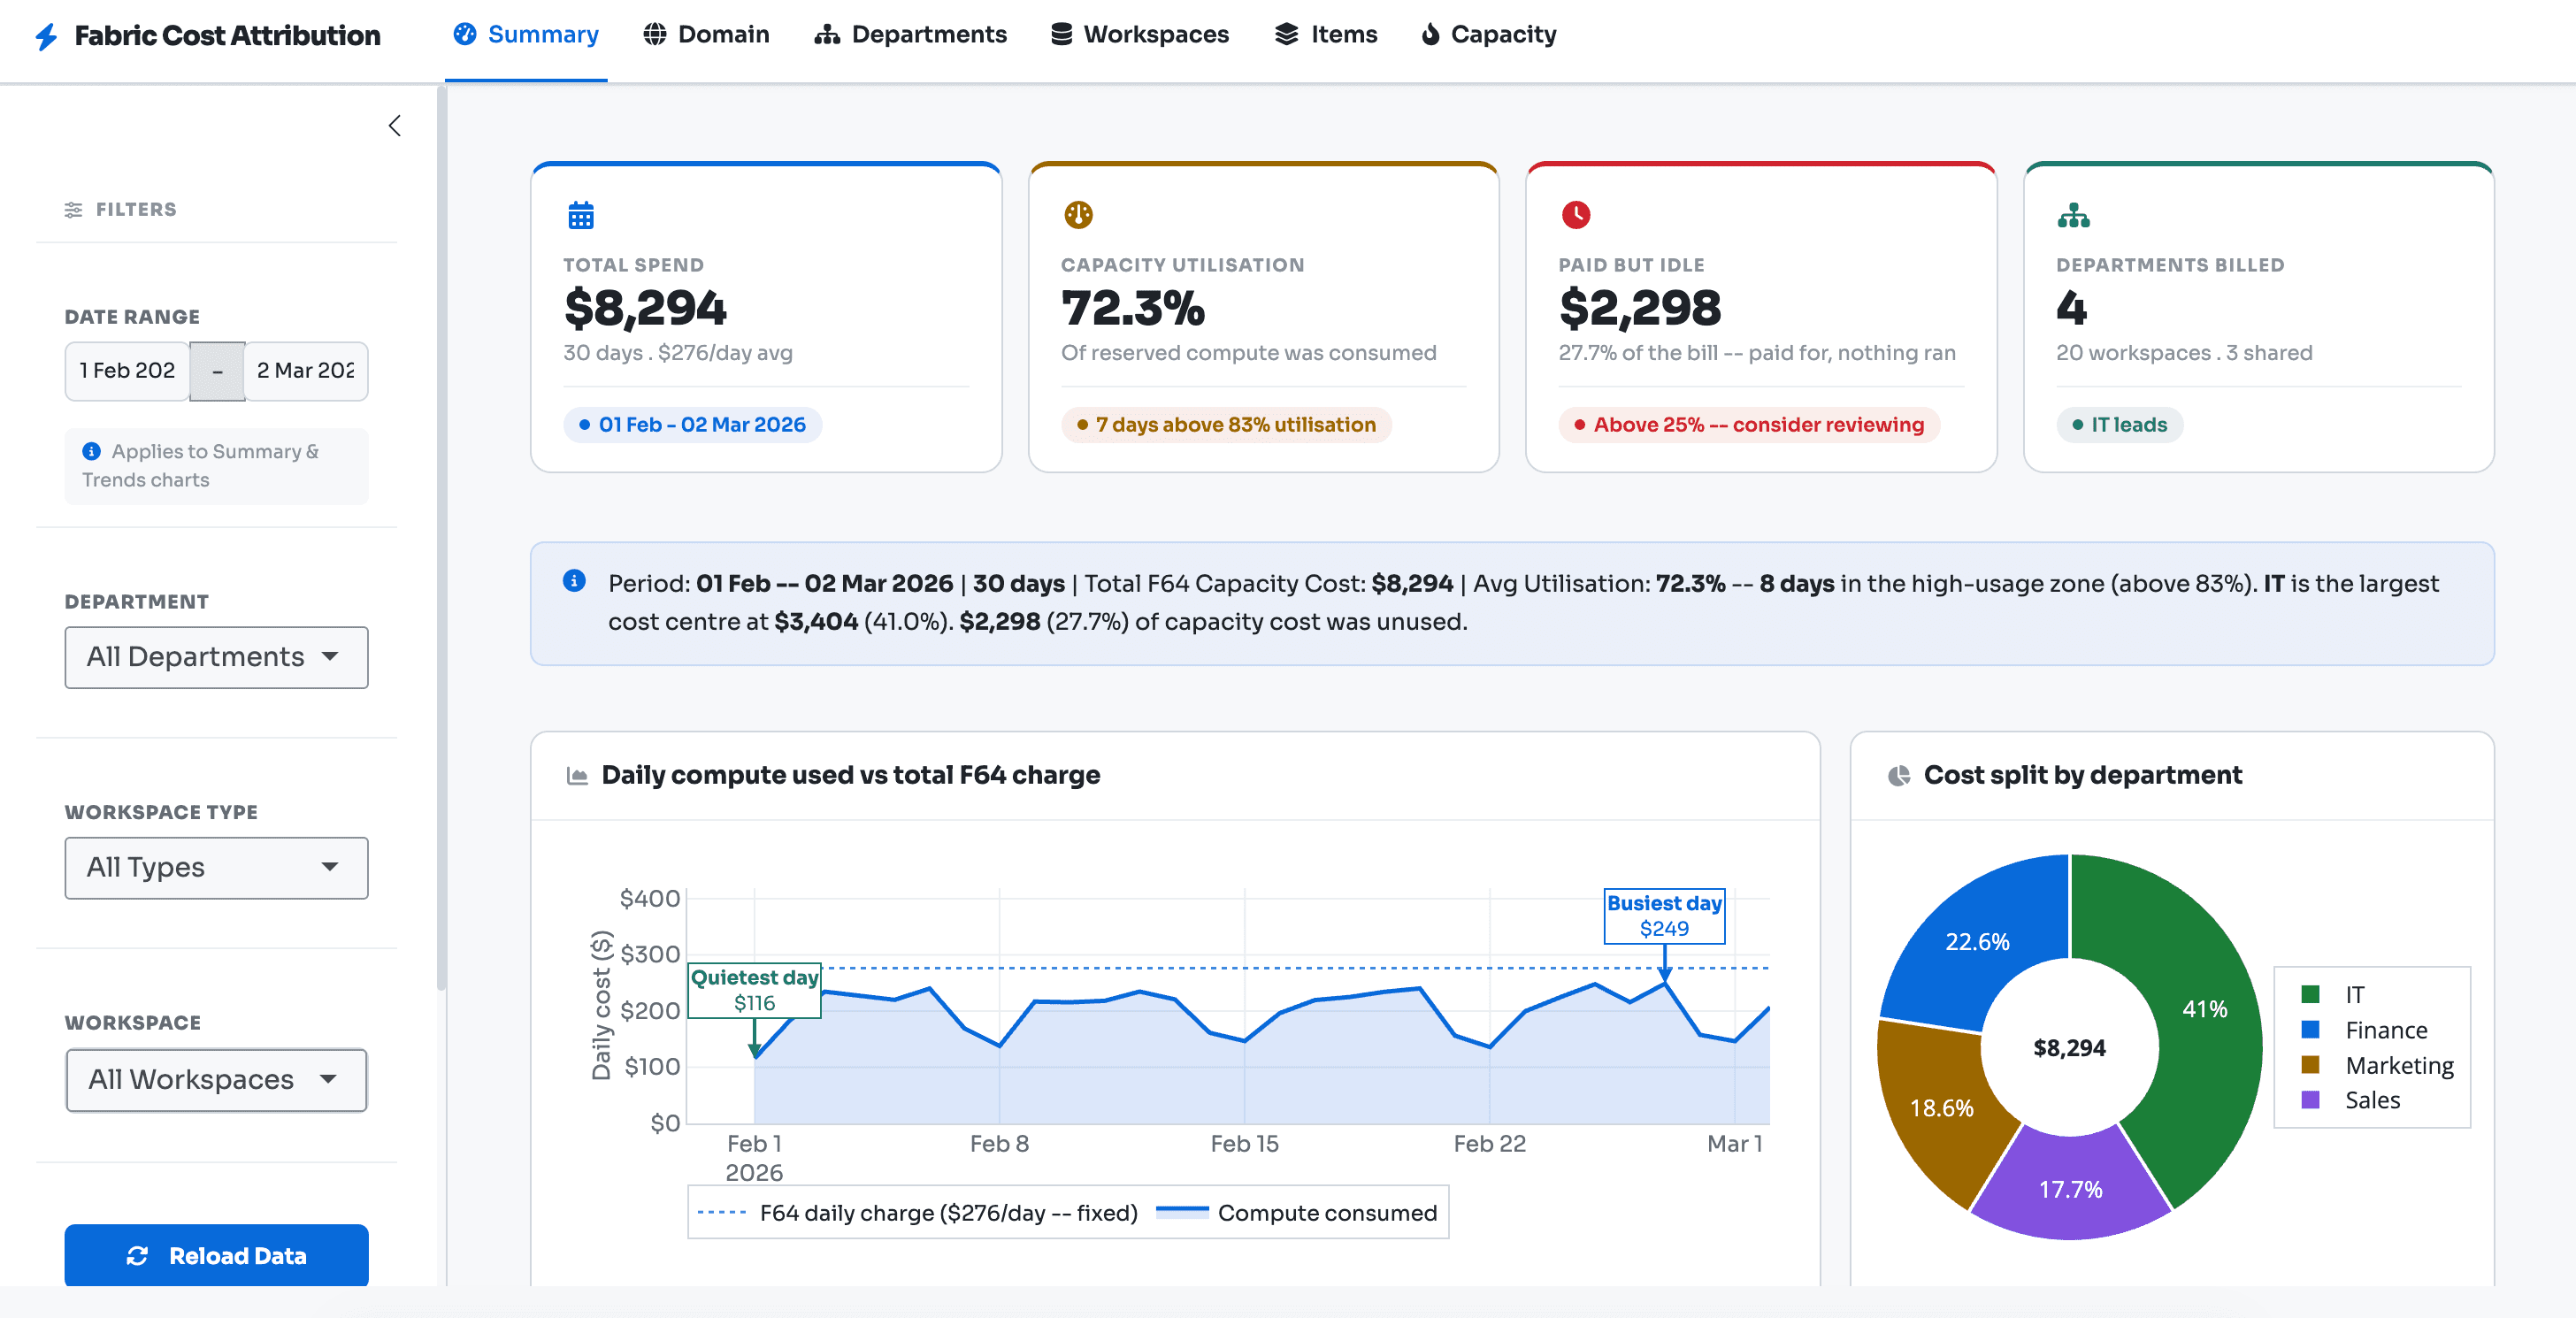
Task: Click the Above 25% consider reviewing badge
Action: (1749, 425)
